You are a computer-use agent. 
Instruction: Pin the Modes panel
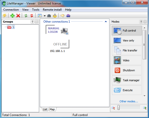click(141, 22)
